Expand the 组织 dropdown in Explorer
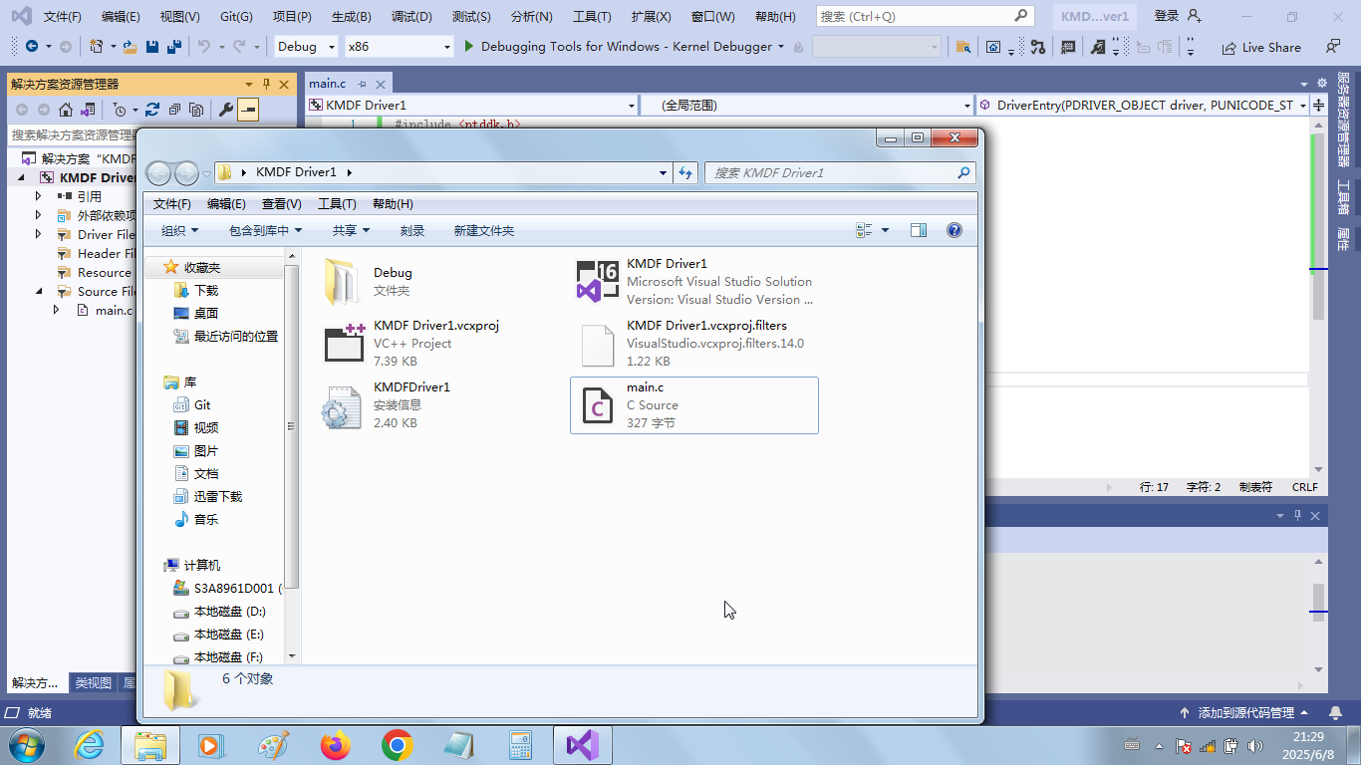 [179, 230]
